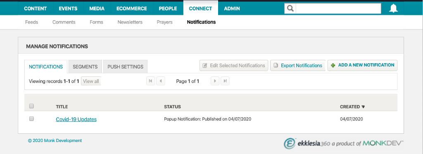Open the Media menu
This screenshot has width=423, height=154.
97,9
